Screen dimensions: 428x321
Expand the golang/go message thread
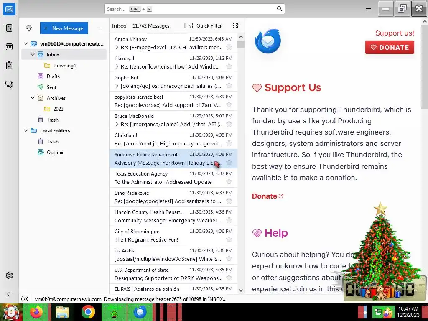click(117, 86)
